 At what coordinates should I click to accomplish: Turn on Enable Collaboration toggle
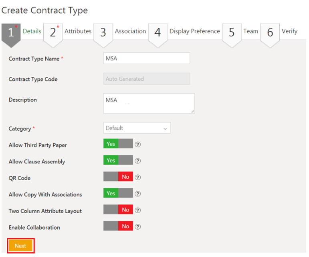click(x=118, y=226)
